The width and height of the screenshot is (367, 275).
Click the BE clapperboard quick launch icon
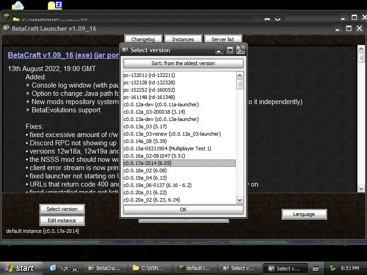point(75,268)
